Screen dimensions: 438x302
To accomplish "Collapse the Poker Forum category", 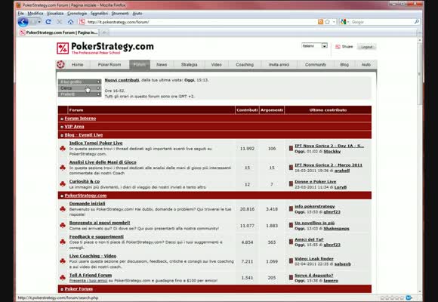I will tap(62, 289).
